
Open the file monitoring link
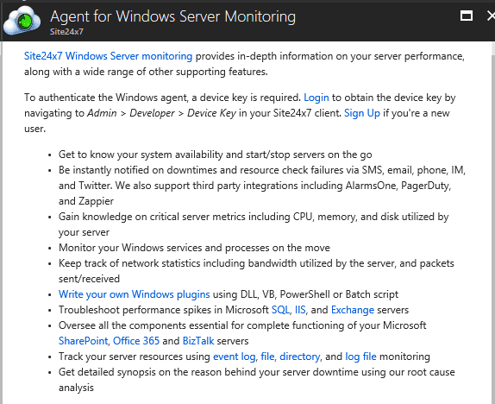click(x=267, y=357)
